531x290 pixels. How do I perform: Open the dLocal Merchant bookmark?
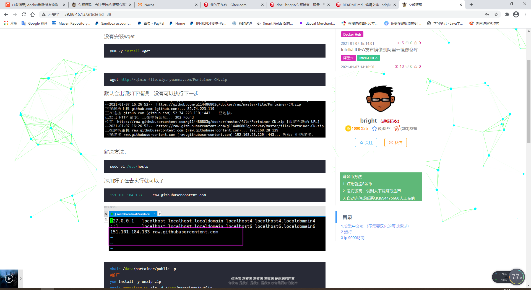point(317,23)
